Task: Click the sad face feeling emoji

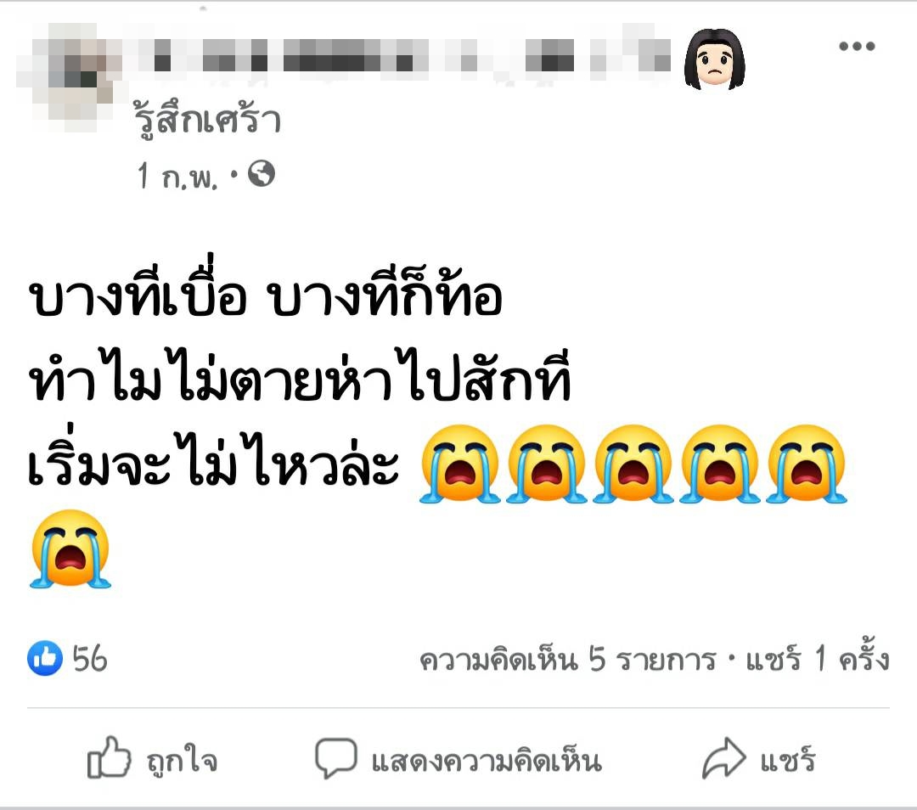Action: pos(714,59)
